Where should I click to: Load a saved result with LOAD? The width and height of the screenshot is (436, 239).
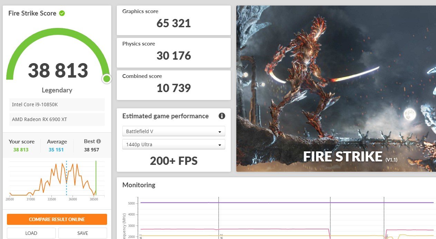(x=31, y=233)
